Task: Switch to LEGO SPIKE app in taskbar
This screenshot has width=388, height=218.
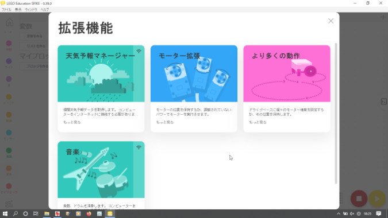Action: (x=110, y=213)
